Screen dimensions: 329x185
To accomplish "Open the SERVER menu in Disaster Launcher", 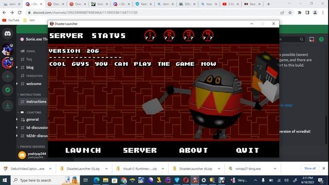I will (140, 150).
